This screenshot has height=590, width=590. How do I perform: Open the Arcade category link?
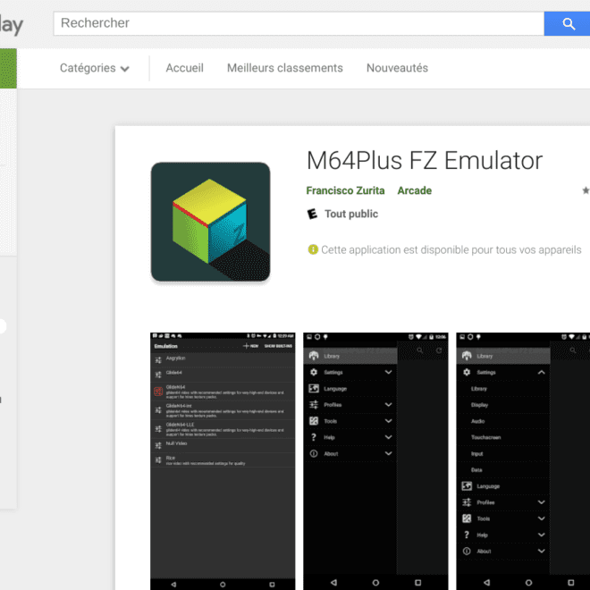pos(414,190)
